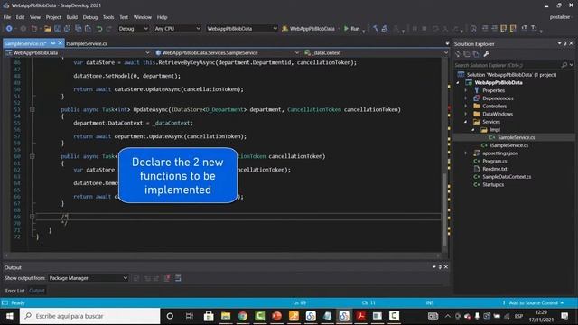Click the save file icon

click(x=58, y=29)
